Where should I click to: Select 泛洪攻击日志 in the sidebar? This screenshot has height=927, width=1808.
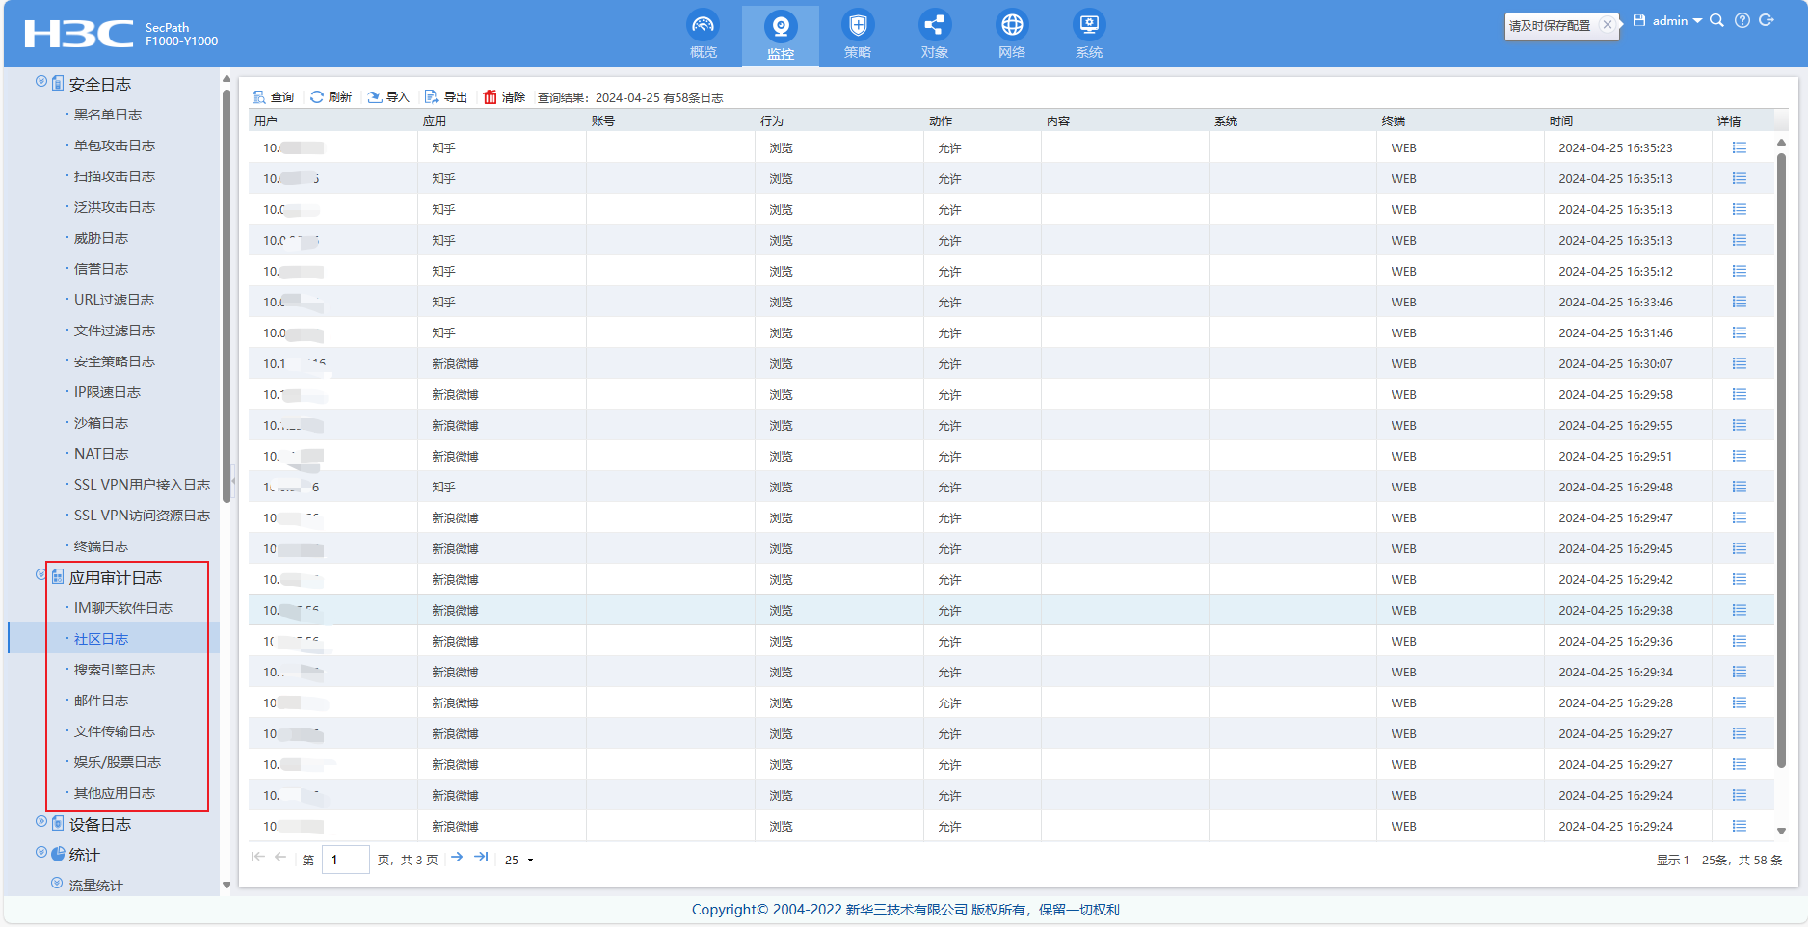(115, 207)
